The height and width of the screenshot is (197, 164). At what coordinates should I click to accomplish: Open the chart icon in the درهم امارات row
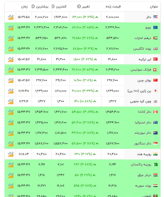tap(11, 38)
